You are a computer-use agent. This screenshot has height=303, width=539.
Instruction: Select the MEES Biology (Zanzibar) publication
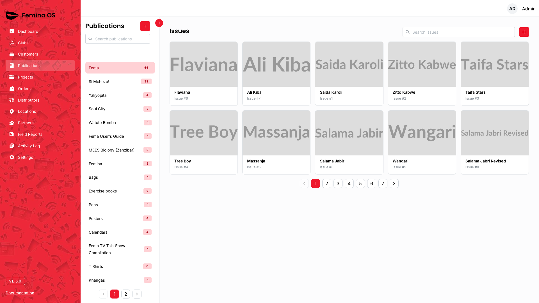[120, 150]
